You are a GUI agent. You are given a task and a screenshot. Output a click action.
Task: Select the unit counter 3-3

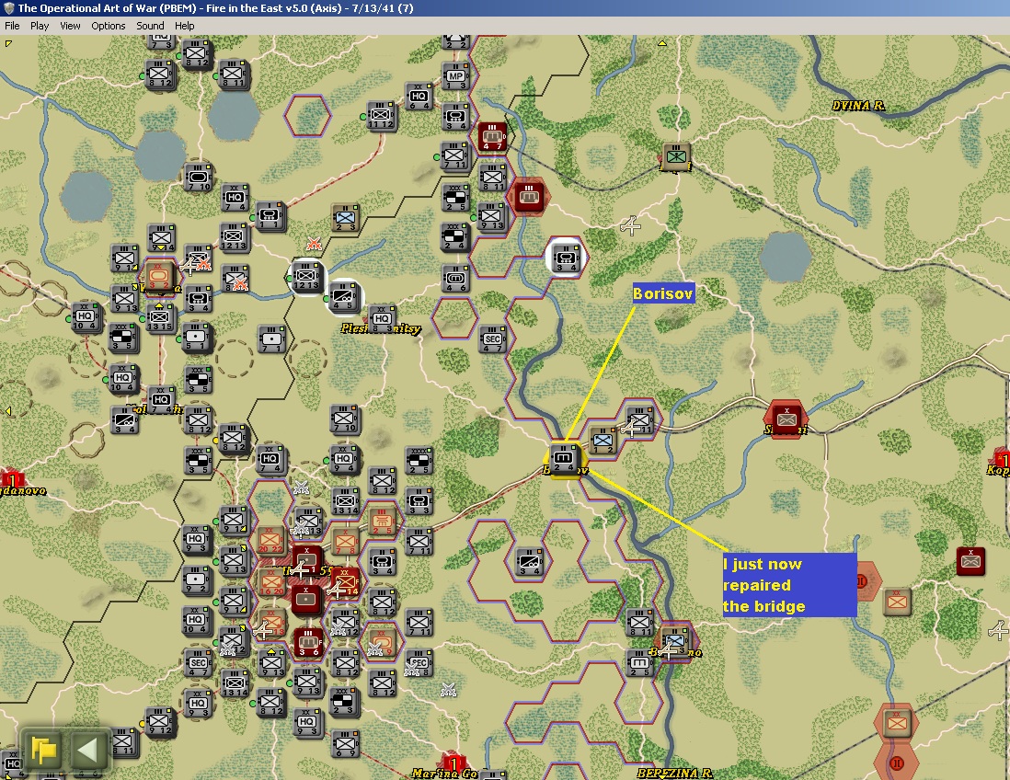[419, 500]
